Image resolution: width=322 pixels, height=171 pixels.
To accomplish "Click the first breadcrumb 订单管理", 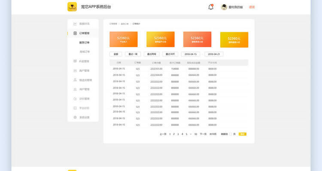I will pyautogui.click(x=113, y=24).
